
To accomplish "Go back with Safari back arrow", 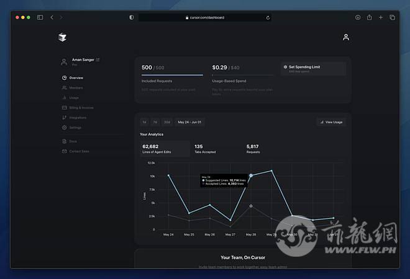I will click(x=52, y=17).
